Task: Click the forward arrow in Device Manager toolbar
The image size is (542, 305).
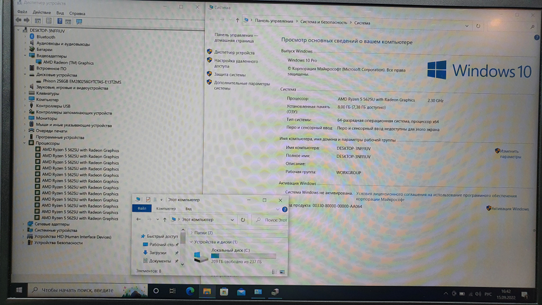Action: pos(27,21)
